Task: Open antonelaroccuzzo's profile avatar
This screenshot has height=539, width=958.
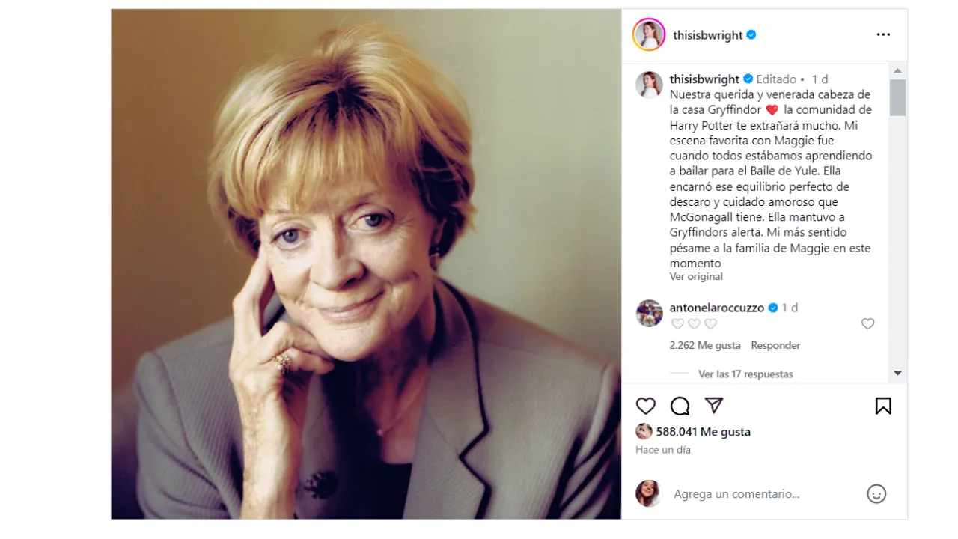Action: click(x=649, y=313)
